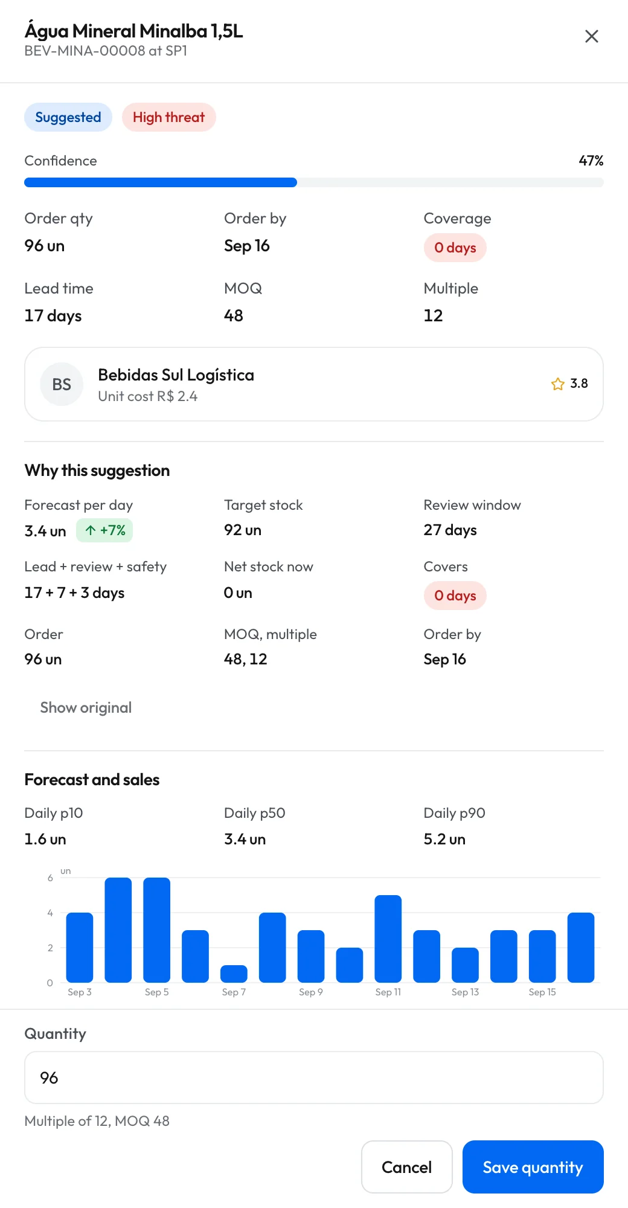Select the Suggested status chip
The height and width of the screenshot is (1208, 628).
pyautogui.click(x=68, y=117)
